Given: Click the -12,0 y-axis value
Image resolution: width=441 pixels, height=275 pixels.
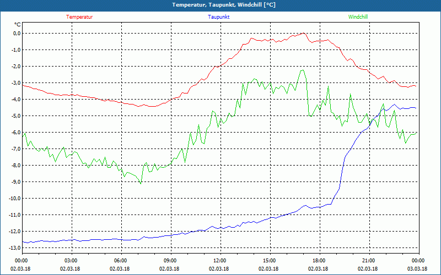Looking at the screenshot, I should pyautogui.click(x=15, y=231).
